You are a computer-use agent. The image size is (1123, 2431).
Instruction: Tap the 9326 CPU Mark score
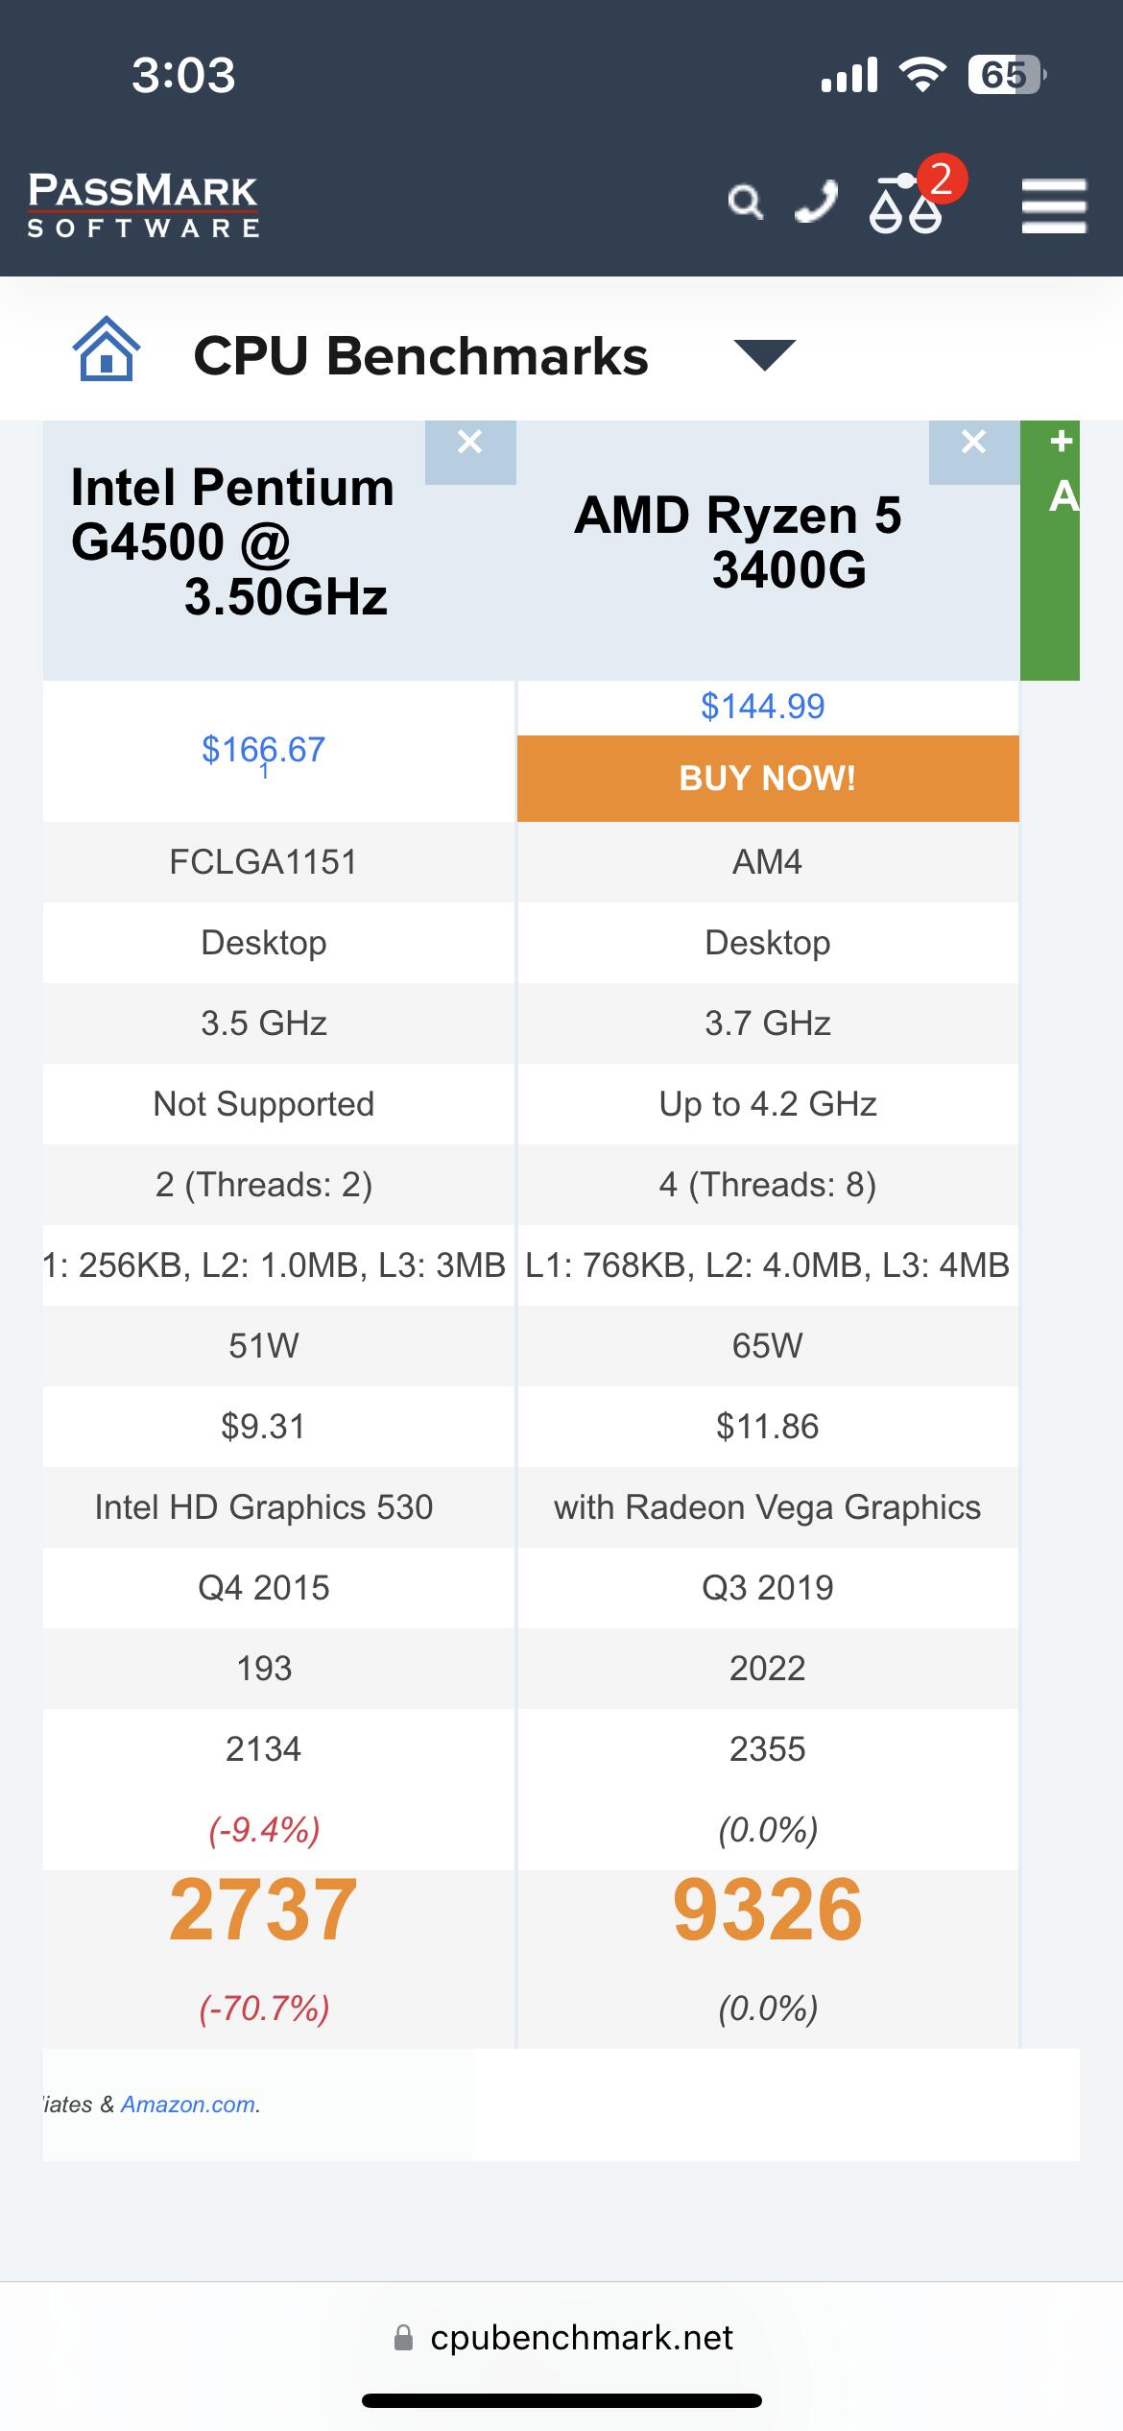[768, 1911]
